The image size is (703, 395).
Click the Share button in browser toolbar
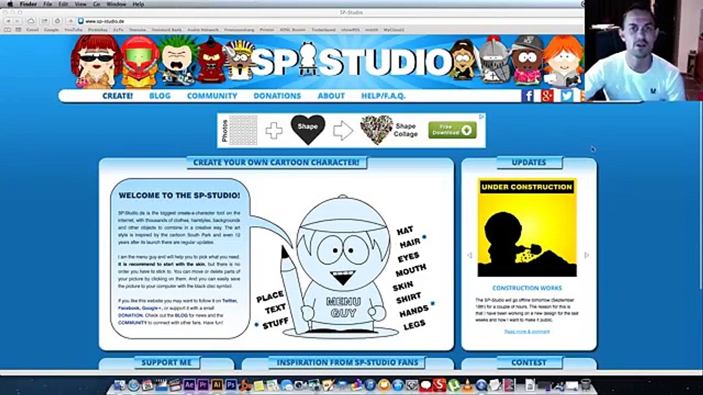(x=43, y=21)
